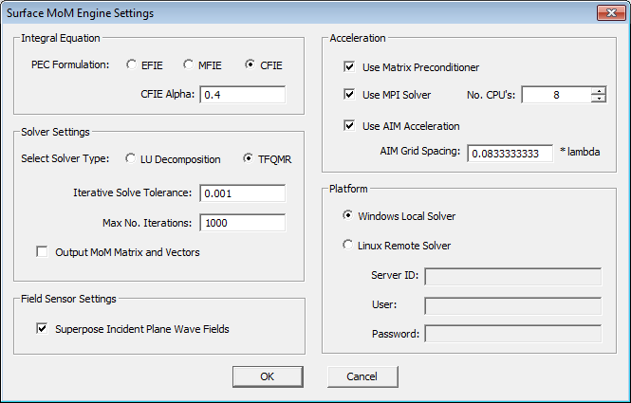This screenshot has height=403, width=631.
Task: Select TFQMR solver type
Action: point(251,159)
